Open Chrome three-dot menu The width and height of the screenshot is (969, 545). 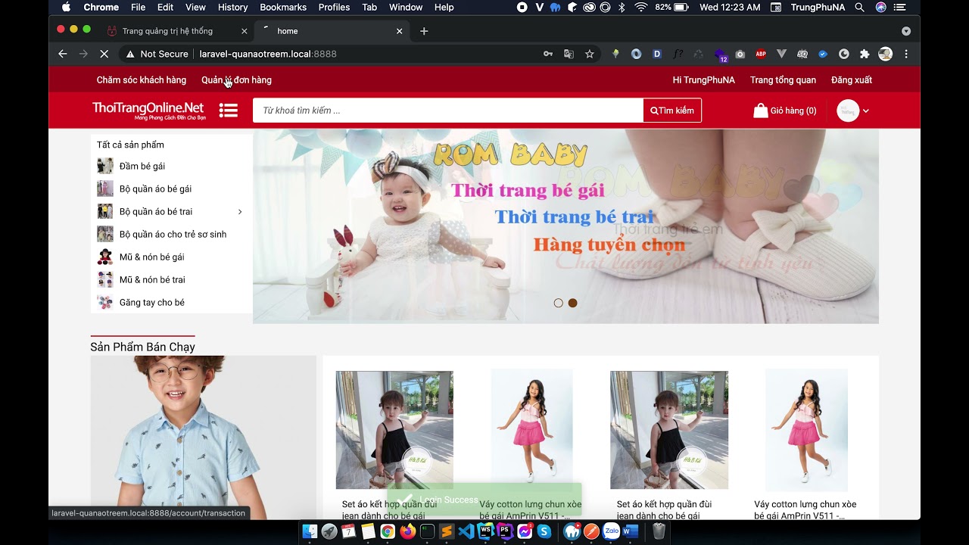pyautogui.click(x=906, y=54)
